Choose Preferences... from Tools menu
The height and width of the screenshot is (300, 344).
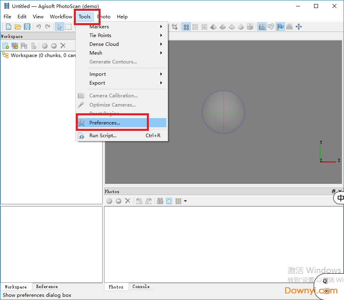[x=105, y=123]
